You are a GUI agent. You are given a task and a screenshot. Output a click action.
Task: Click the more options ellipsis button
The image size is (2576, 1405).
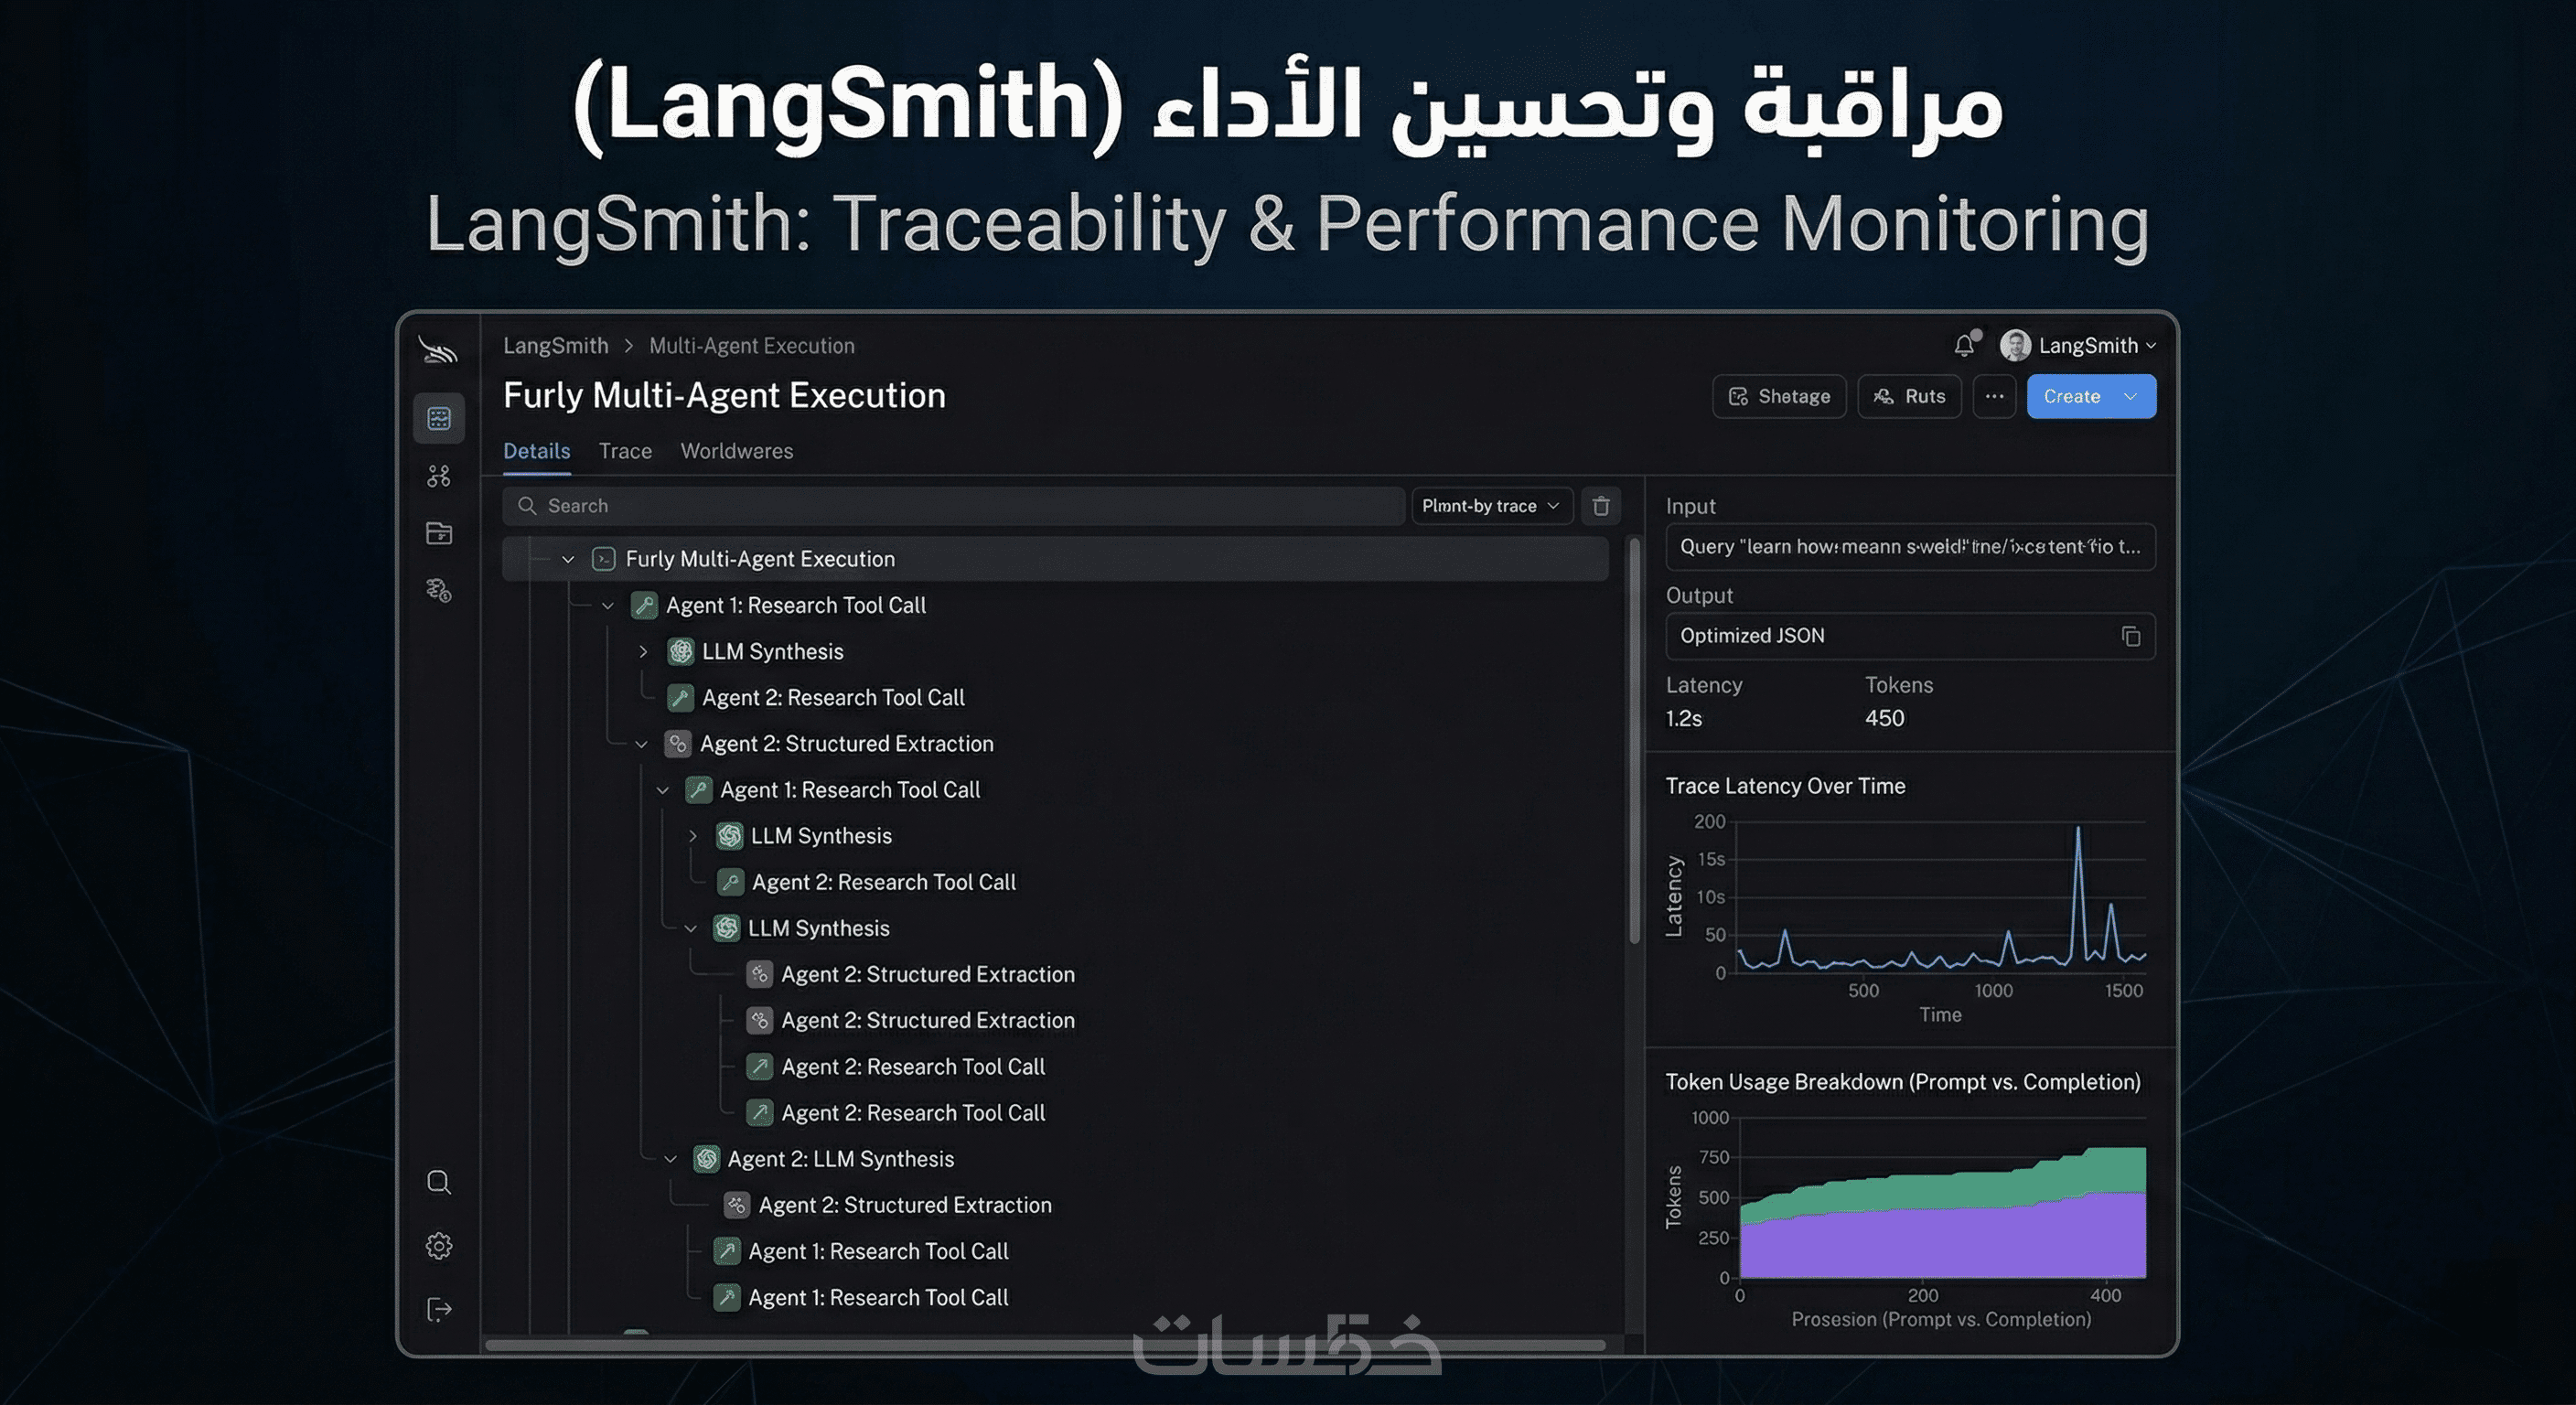click(1994, 396)
